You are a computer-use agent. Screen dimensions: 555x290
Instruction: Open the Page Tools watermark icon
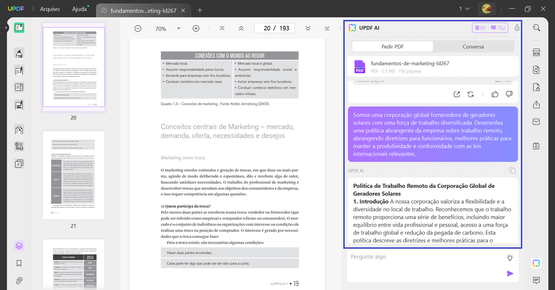click(19, 163)
